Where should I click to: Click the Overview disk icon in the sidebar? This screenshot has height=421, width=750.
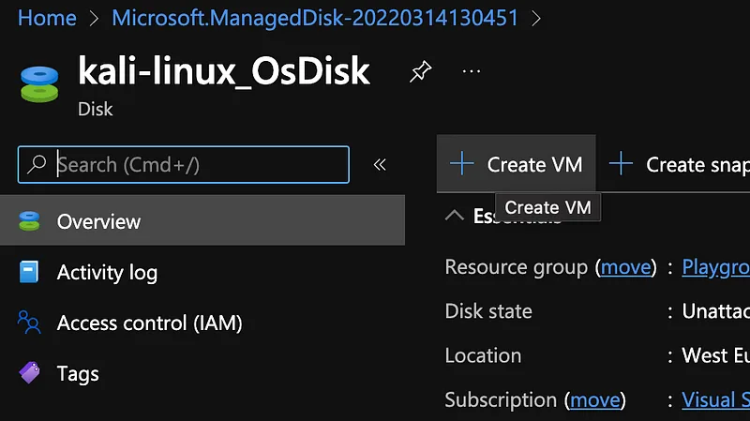click(x=29, y=221)
